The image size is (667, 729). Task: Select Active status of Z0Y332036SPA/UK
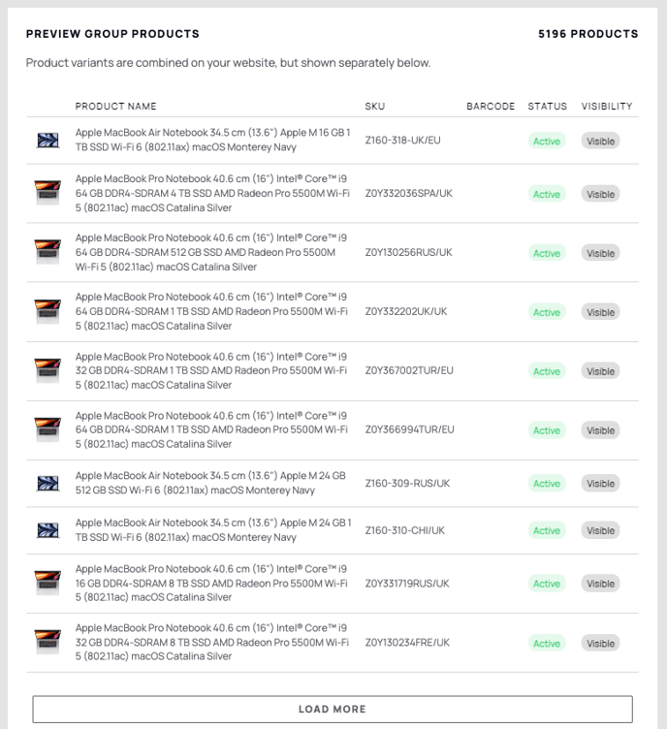point(547,194)
